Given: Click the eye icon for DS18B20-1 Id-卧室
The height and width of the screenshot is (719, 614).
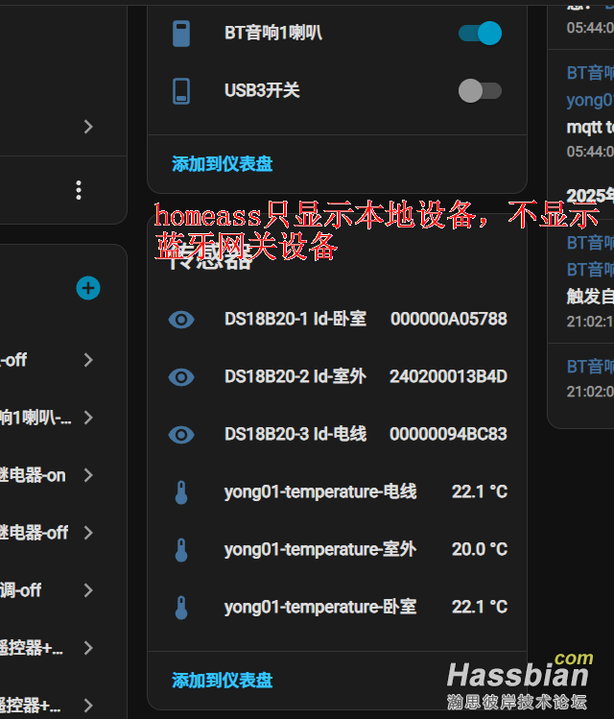Looking at the screenshot, I should coord(181,320).
